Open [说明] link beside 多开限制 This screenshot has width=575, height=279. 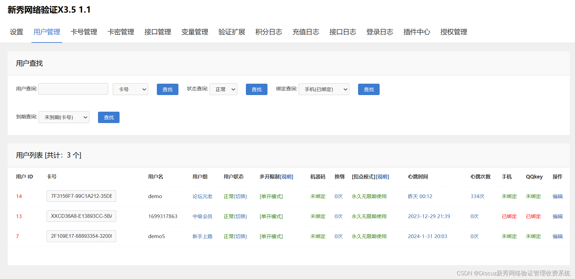click(x=287, y=177)
